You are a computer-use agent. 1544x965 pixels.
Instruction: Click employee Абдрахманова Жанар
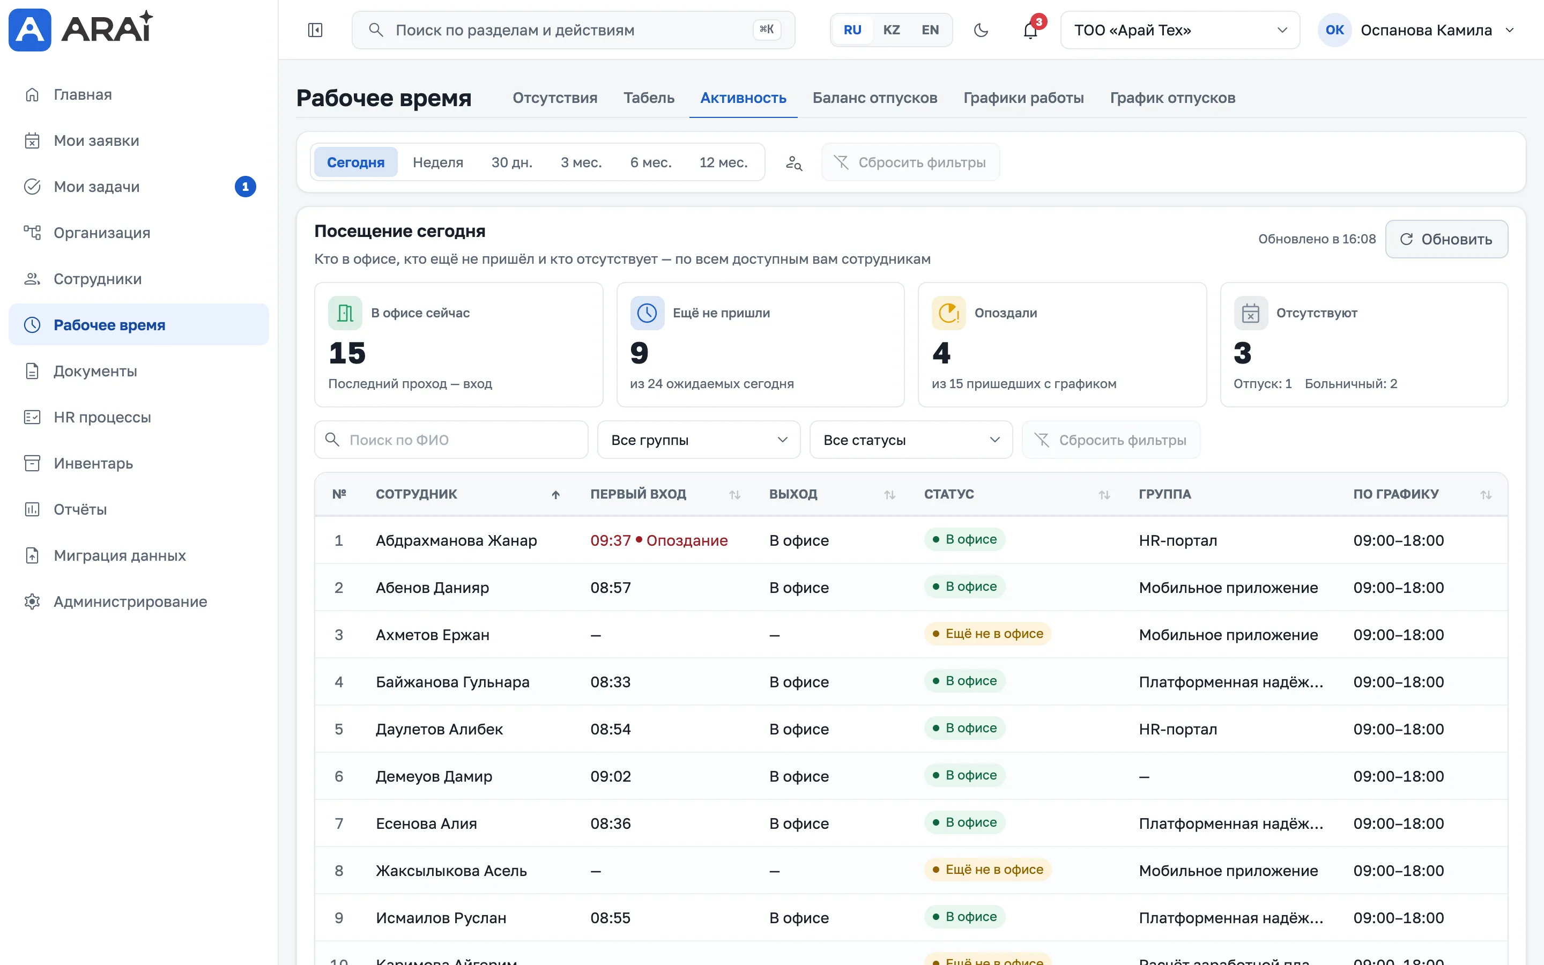pyautogui.click(x=456, y=540)
